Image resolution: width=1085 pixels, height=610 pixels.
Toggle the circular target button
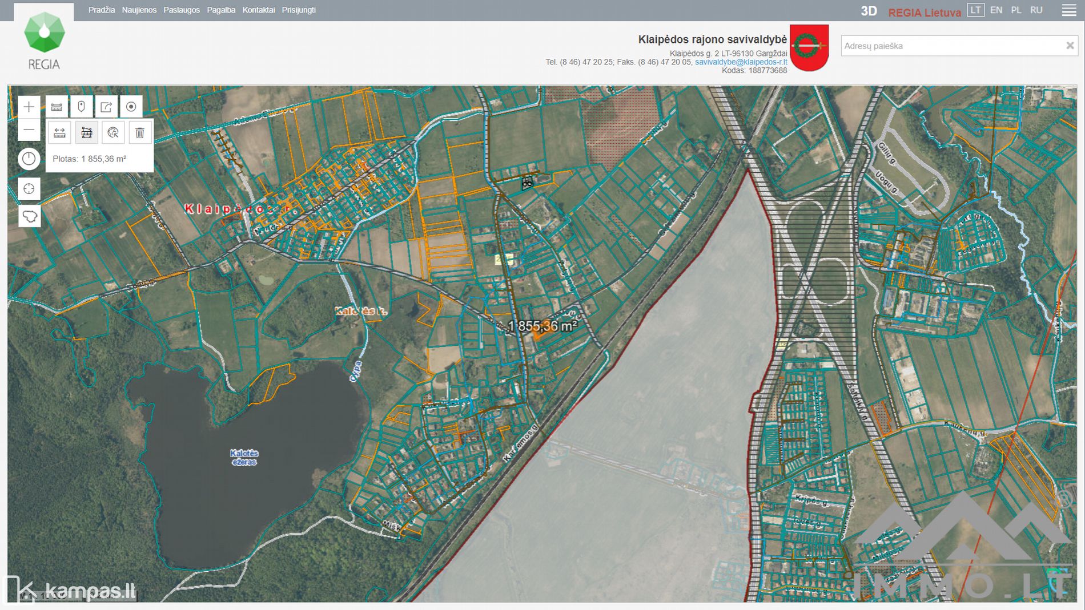[x=131, y=107]
